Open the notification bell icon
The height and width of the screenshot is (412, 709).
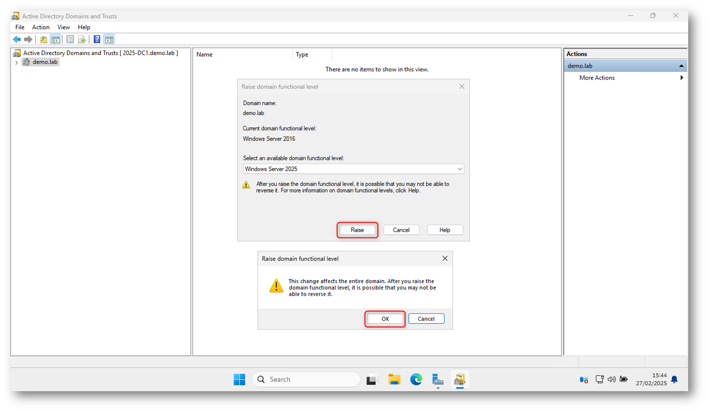674,379
